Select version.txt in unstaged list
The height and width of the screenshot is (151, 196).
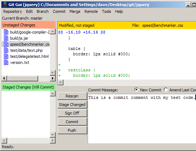click(x=20, y=62)
